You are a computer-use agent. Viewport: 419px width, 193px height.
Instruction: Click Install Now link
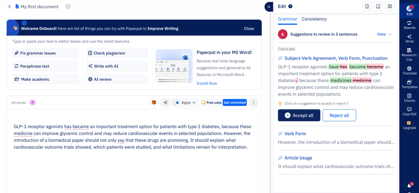207,83
